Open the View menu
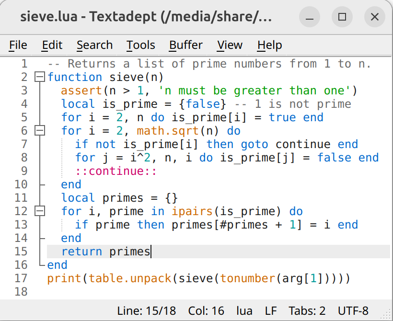This screenshot has width=393, height=321. click(230, 45)
